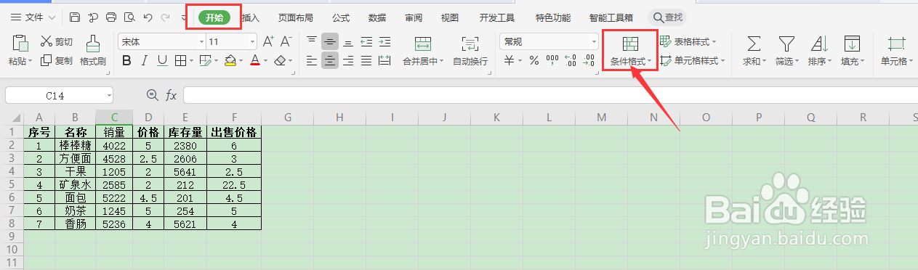The height and width of the screenshot is (270, 918).
Task: Cut selection with 剪切
Action: click(57, 41)
